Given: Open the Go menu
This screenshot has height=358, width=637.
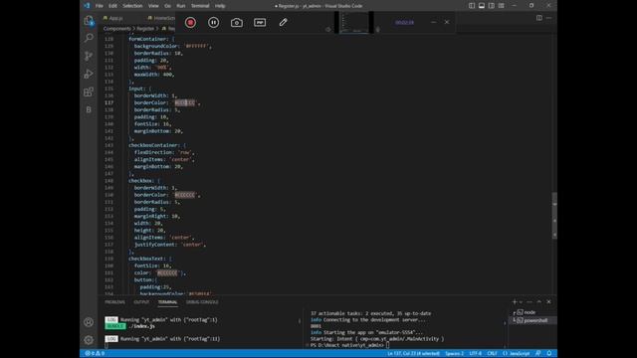Looking at the screenshot, I should (x=168, y=6).
